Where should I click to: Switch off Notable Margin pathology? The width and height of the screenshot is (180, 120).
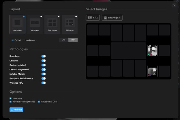[44, 74]
